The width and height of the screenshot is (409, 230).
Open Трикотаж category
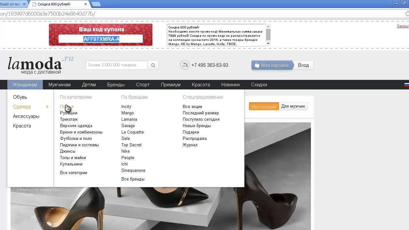coord(69,119)
